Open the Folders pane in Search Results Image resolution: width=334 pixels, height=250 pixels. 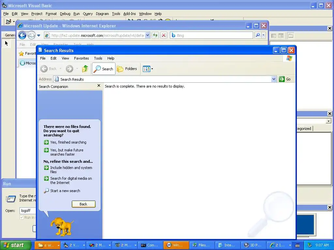coord(127,69)
